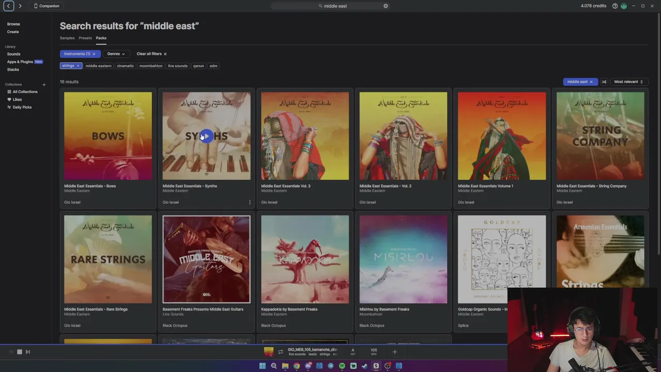
Task: Open Windows taskbar search
Action: point(274,366)
